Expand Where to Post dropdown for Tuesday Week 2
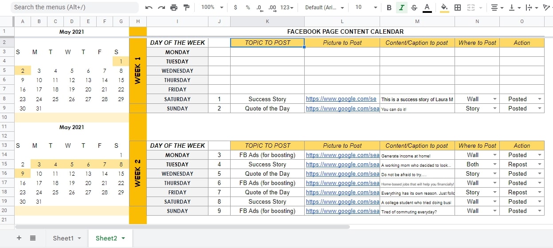This screenshot has width=553, height=248. pyautogui.click(x=494, y=165)
